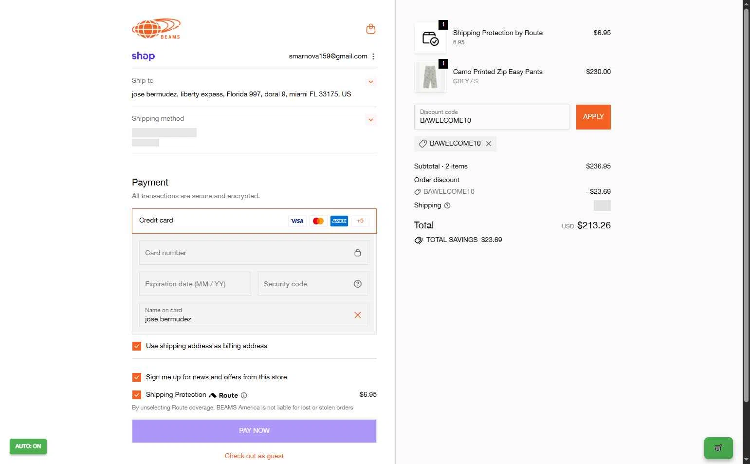Uncheck use shipping address as billing
Screen dimensions: 750x464
pyautogui.click(x=137, y=346)
